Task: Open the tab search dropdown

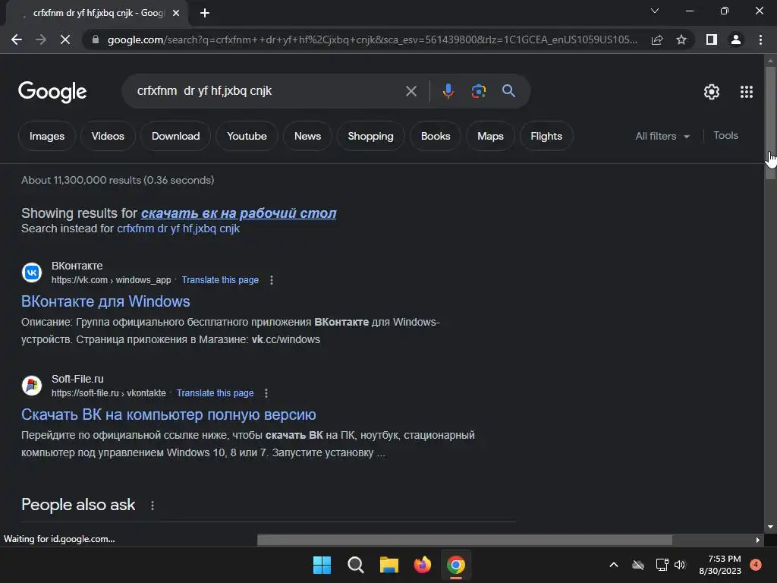Action: 655,11
